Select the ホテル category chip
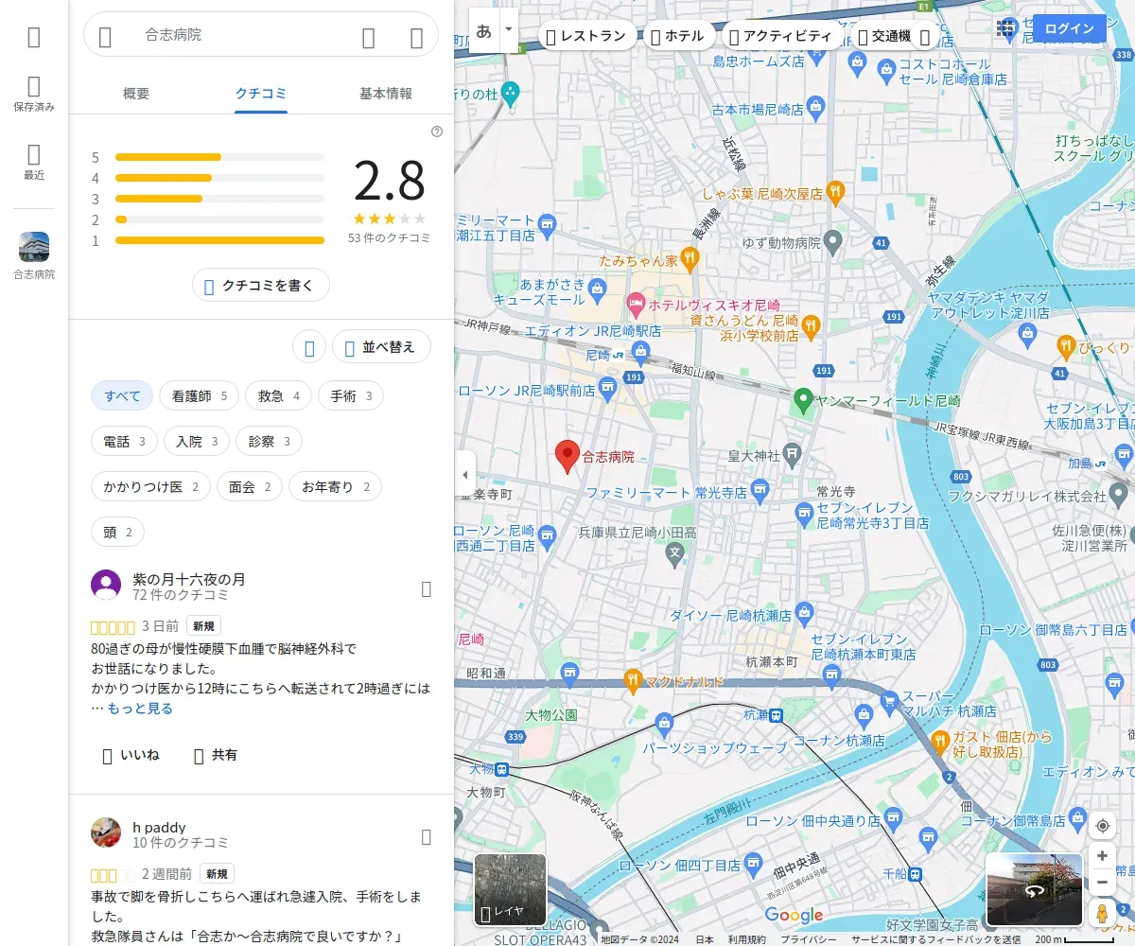The height and width of the screenshot is (946, 1135). click(x=678, y=36)
